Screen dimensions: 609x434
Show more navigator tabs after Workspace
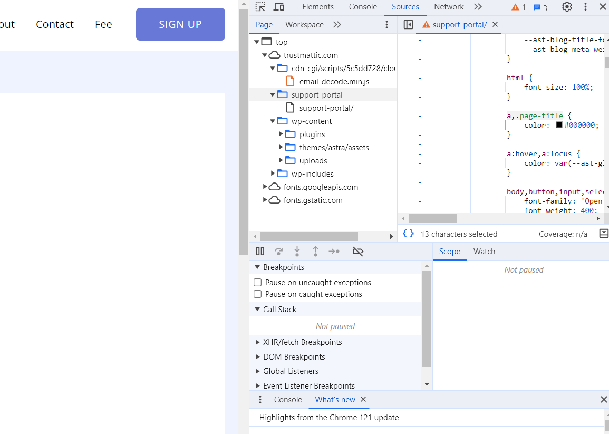tap(337, 24)
